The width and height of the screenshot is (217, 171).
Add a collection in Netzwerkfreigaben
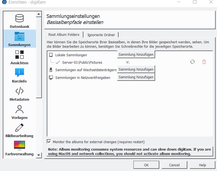136,77
